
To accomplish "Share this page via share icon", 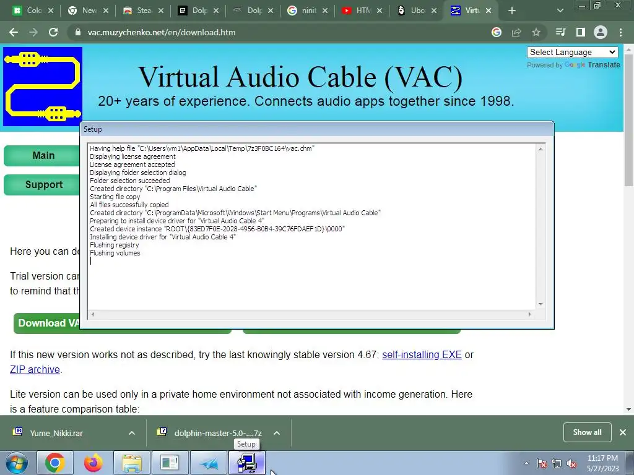I will point(516,32).
